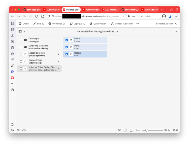Reset the page zoom level
Image resolution: width=189 pixels, height=145 pixels.
[138, 130]
